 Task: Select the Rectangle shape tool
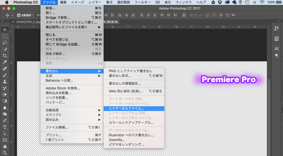tap(5, 140)
